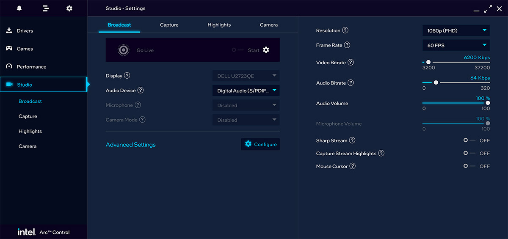The height and width of the screenshot is (239, 508).
Task: Click the Games controller icon
Action: click(8, 49)
